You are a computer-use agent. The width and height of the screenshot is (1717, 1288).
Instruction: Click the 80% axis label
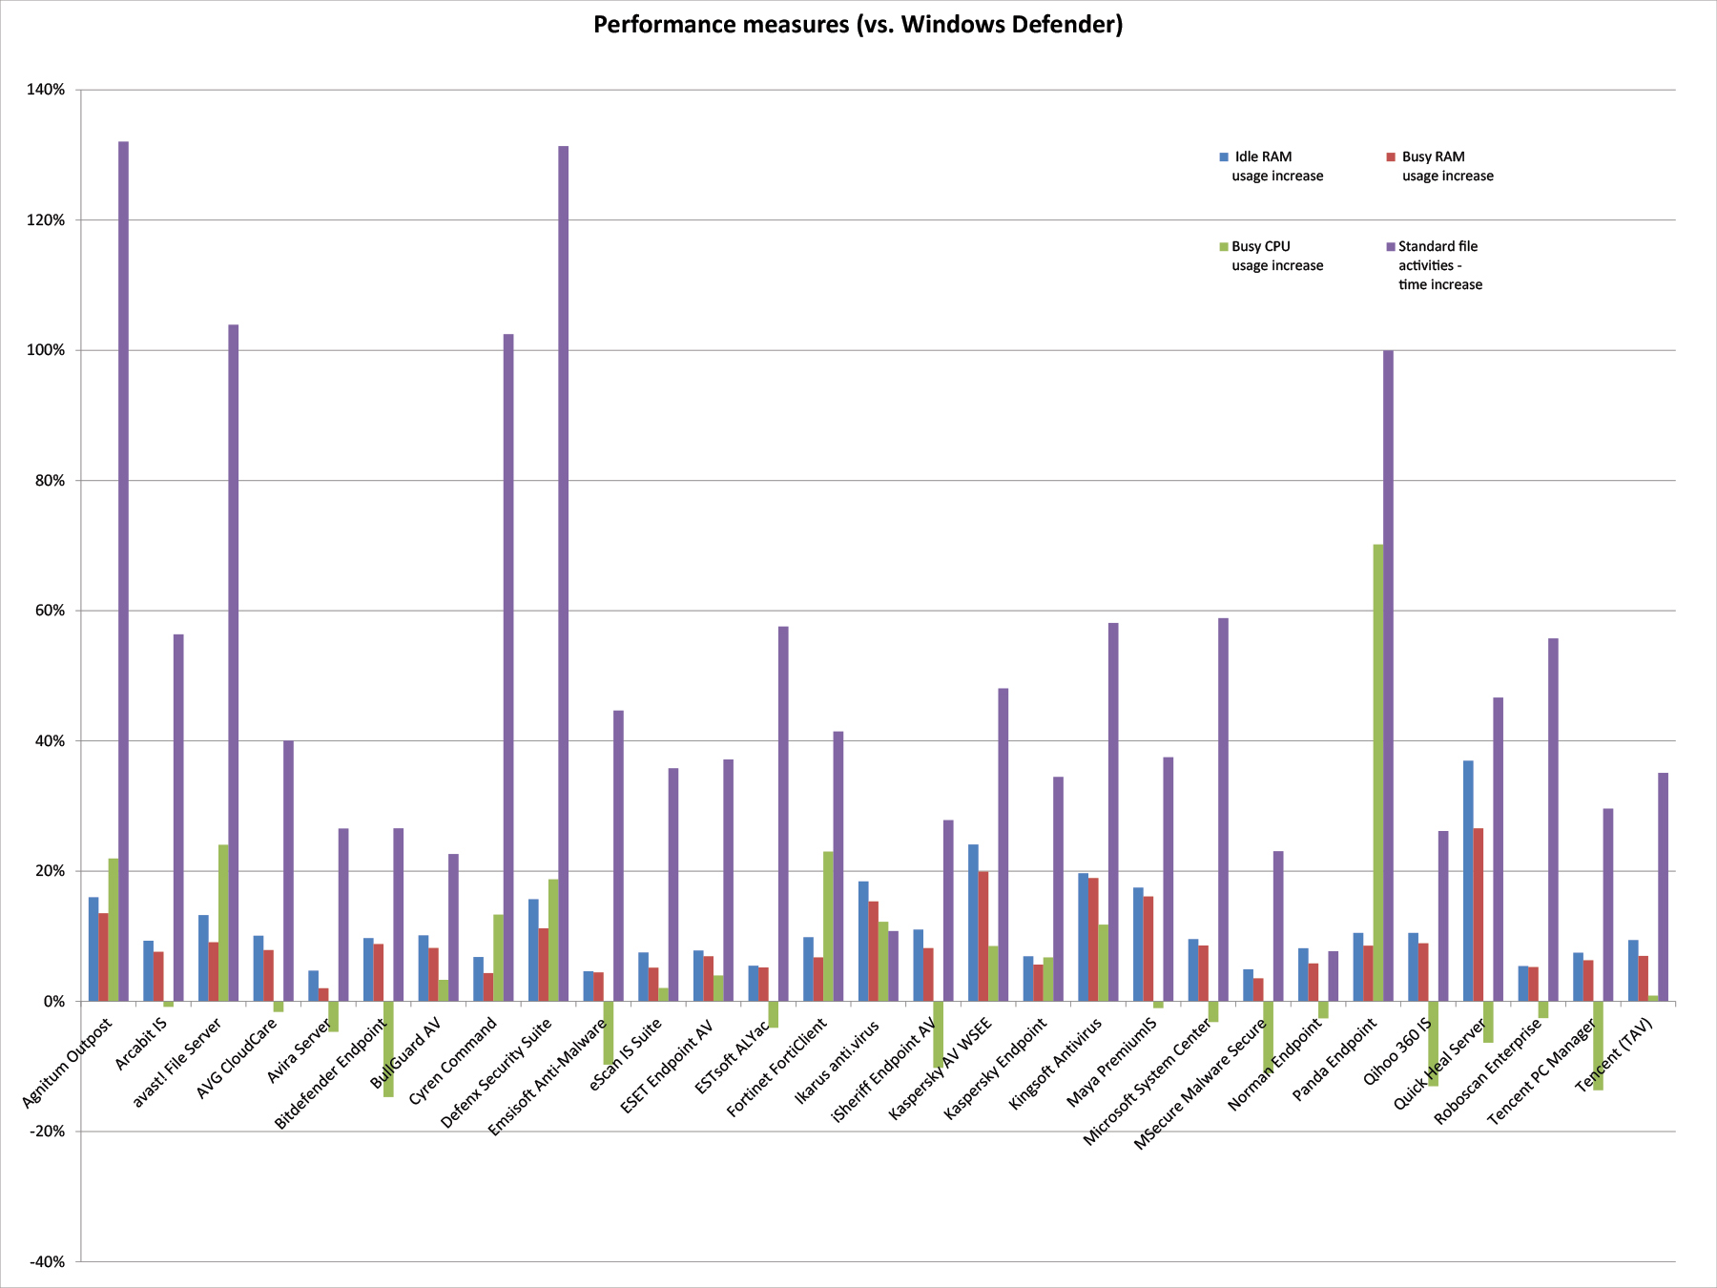51,481
